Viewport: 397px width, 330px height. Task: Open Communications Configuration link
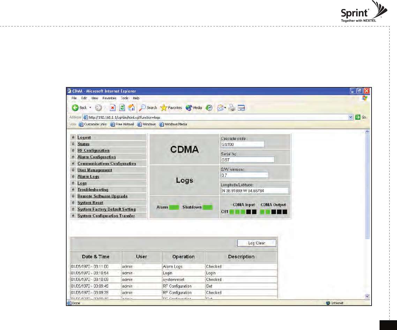pyautogui.click(x=107, y=164)
